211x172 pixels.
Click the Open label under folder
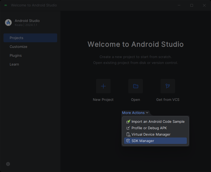[136, 100]
